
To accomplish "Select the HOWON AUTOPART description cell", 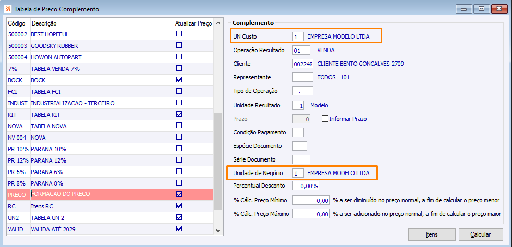I will pos(102,57).
